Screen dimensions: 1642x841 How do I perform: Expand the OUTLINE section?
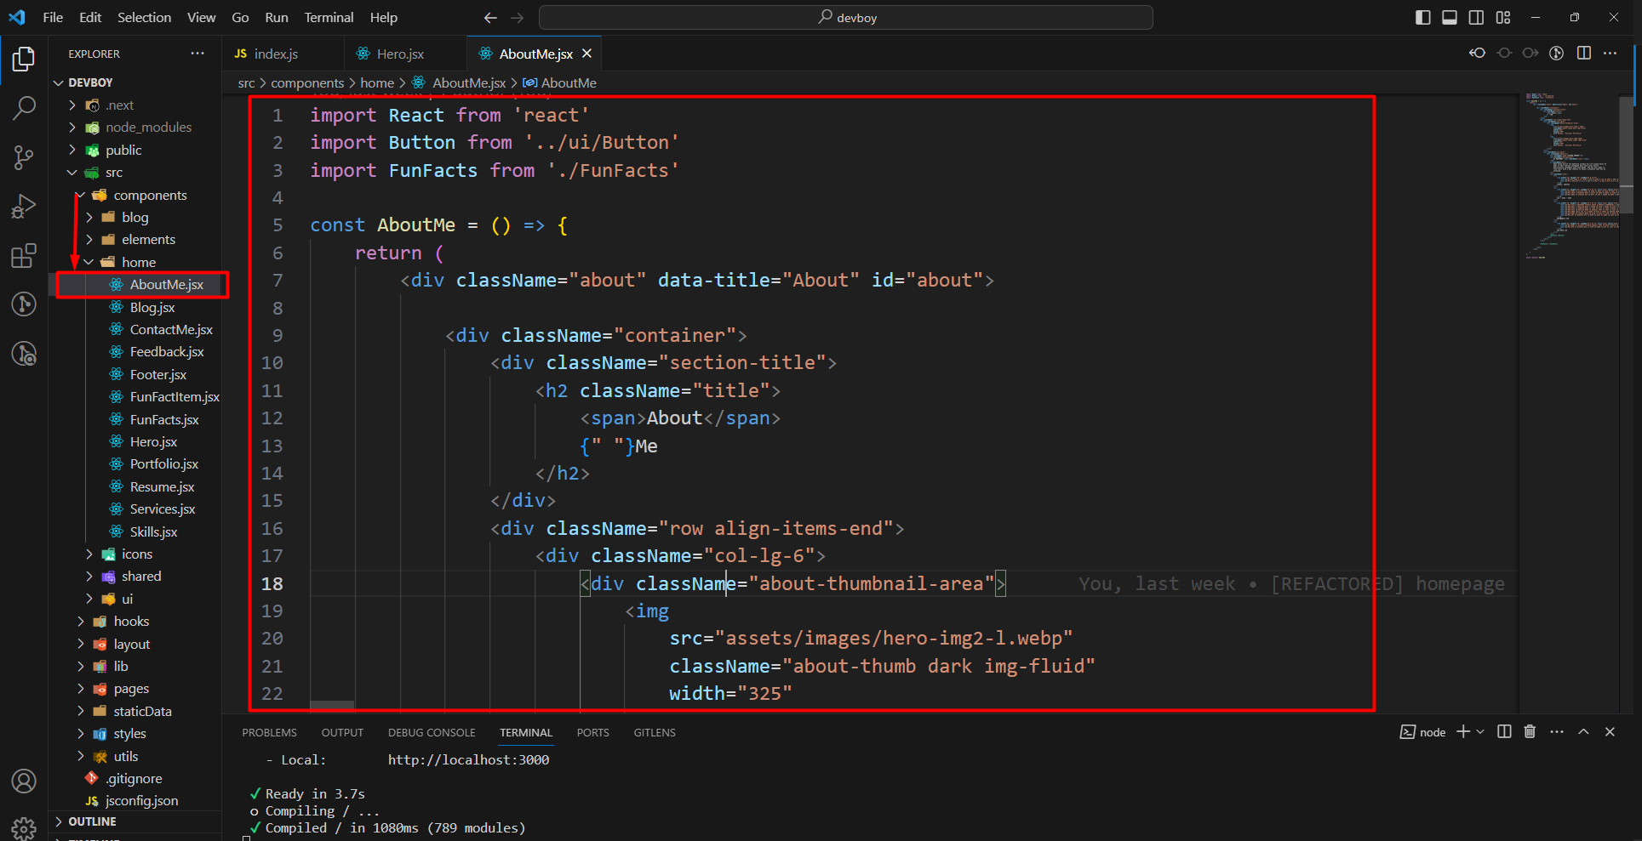tap(92, 821)
